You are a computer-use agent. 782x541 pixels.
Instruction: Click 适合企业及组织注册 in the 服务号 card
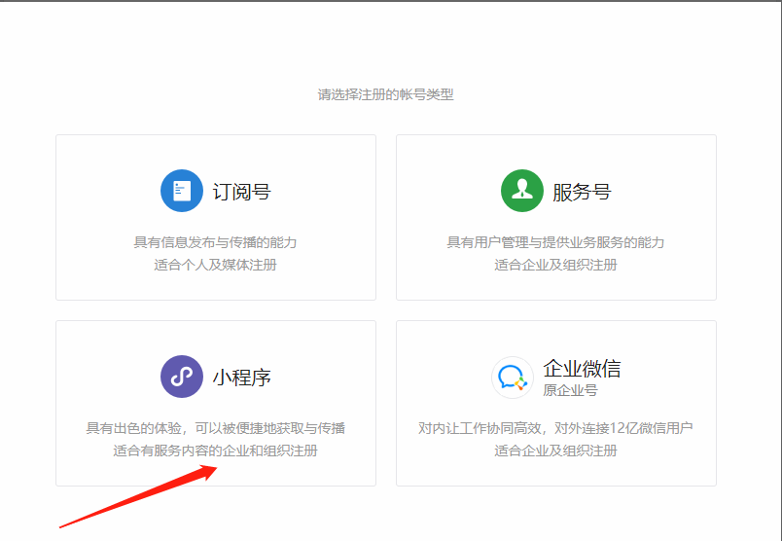(555, 265)
